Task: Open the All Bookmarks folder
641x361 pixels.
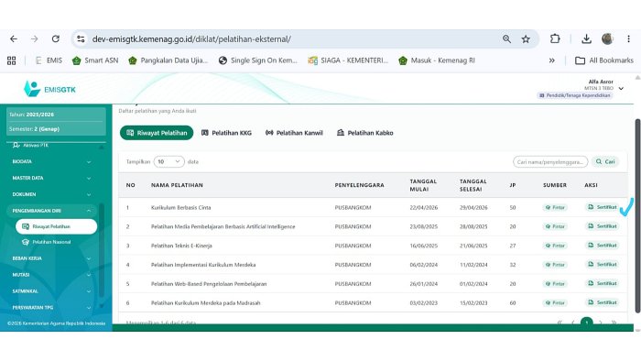Action: [604, 60]
